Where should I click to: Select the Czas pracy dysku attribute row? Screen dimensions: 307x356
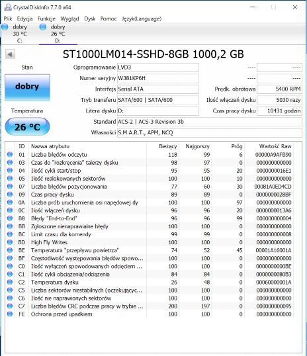tap(150, 195)
